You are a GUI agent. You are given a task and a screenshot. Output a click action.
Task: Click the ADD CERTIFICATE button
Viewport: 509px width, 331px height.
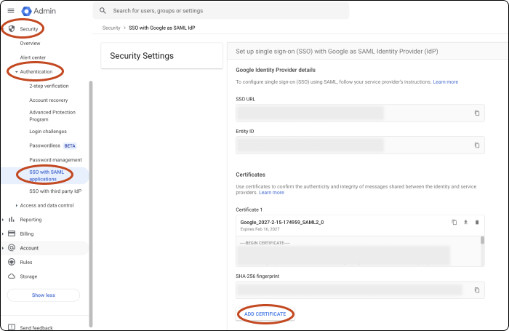pyautogui.click(x=265, y=314)
